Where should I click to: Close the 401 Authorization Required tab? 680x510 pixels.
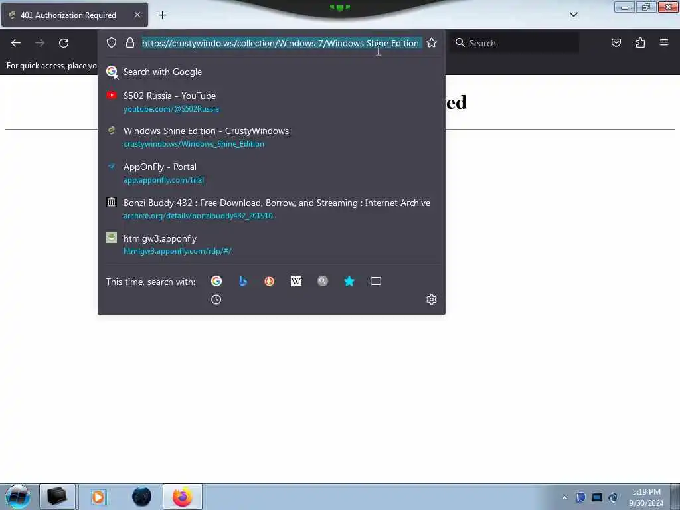tap(137, 15)
